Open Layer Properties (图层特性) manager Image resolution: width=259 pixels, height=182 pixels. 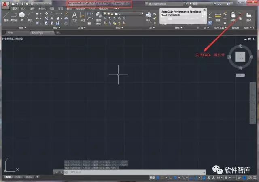(x=99, y=19)
